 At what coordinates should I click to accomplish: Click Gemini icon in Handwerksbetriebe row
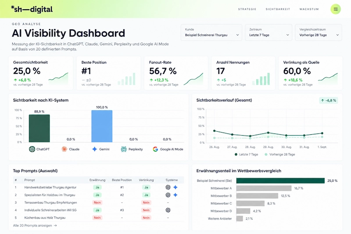pyautogui.click(x=175, y=187)
